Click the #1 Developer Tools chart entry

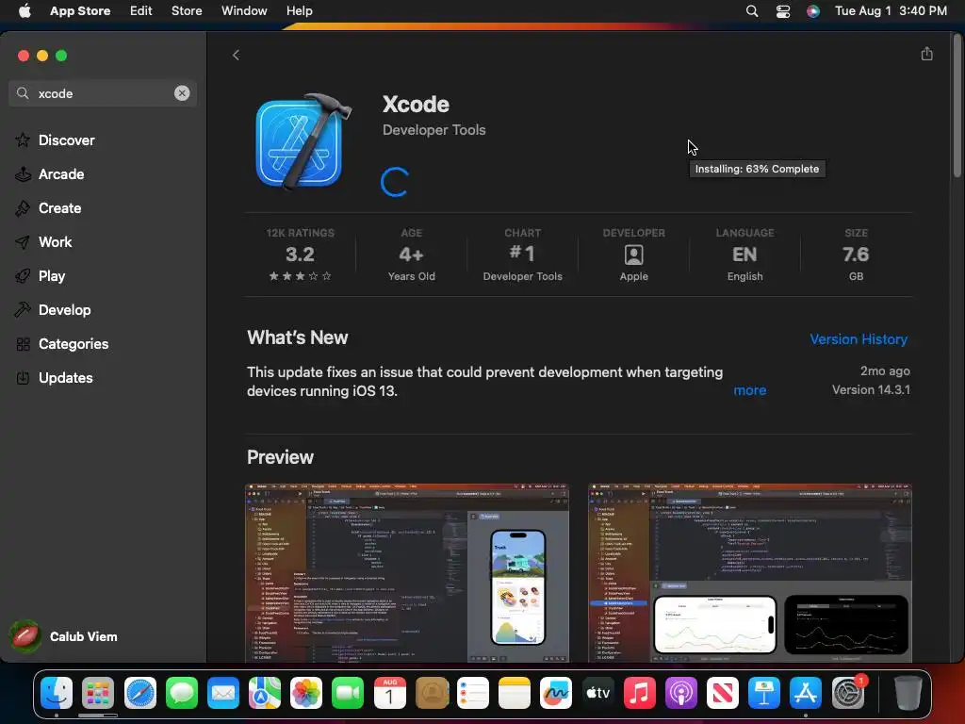pyautogui.click(x=522, y=256)
